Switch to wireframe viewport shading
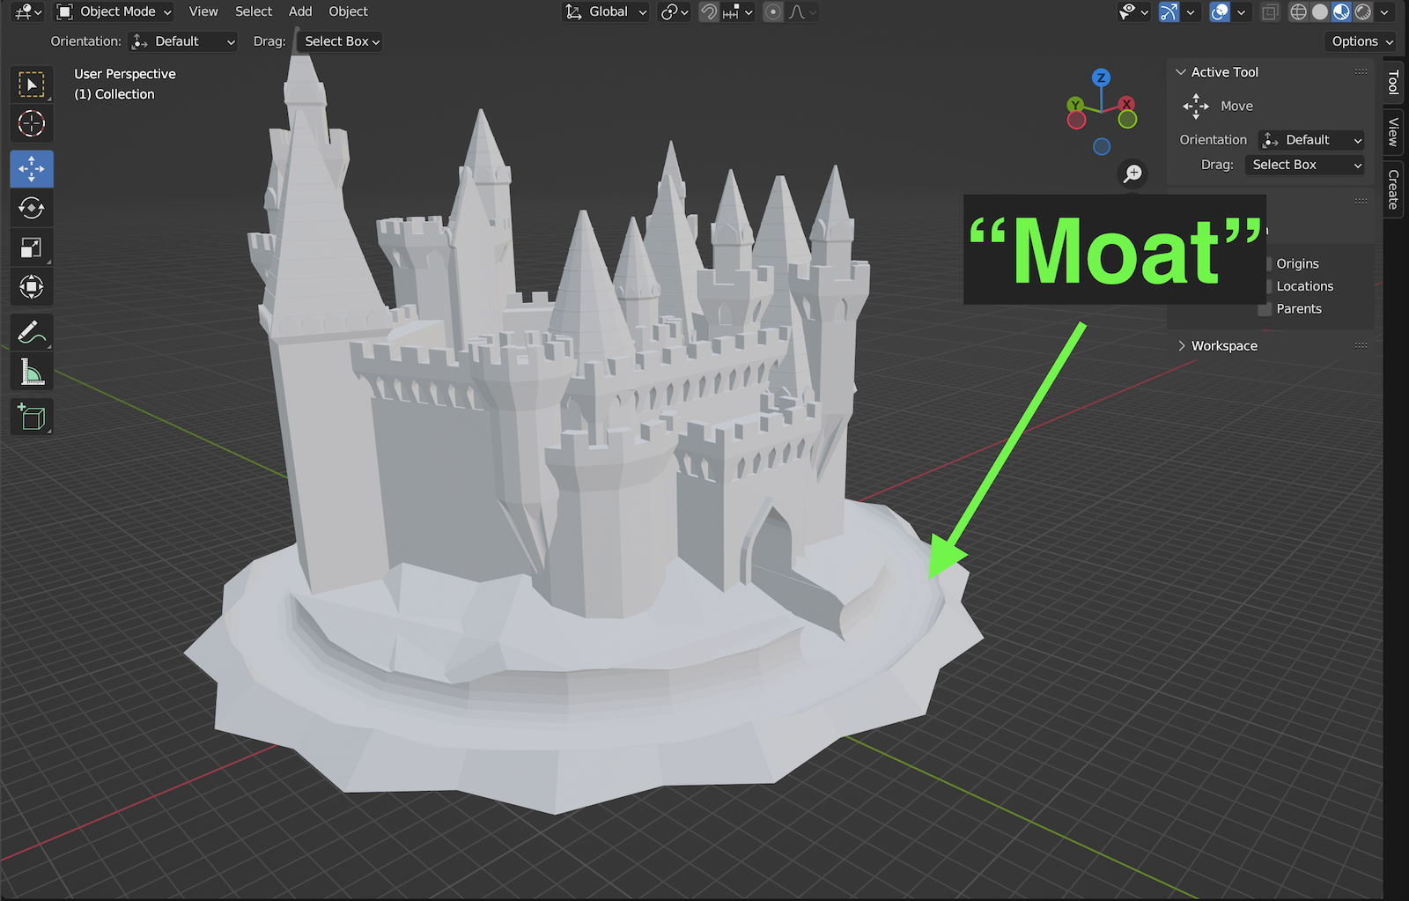 1298,11
